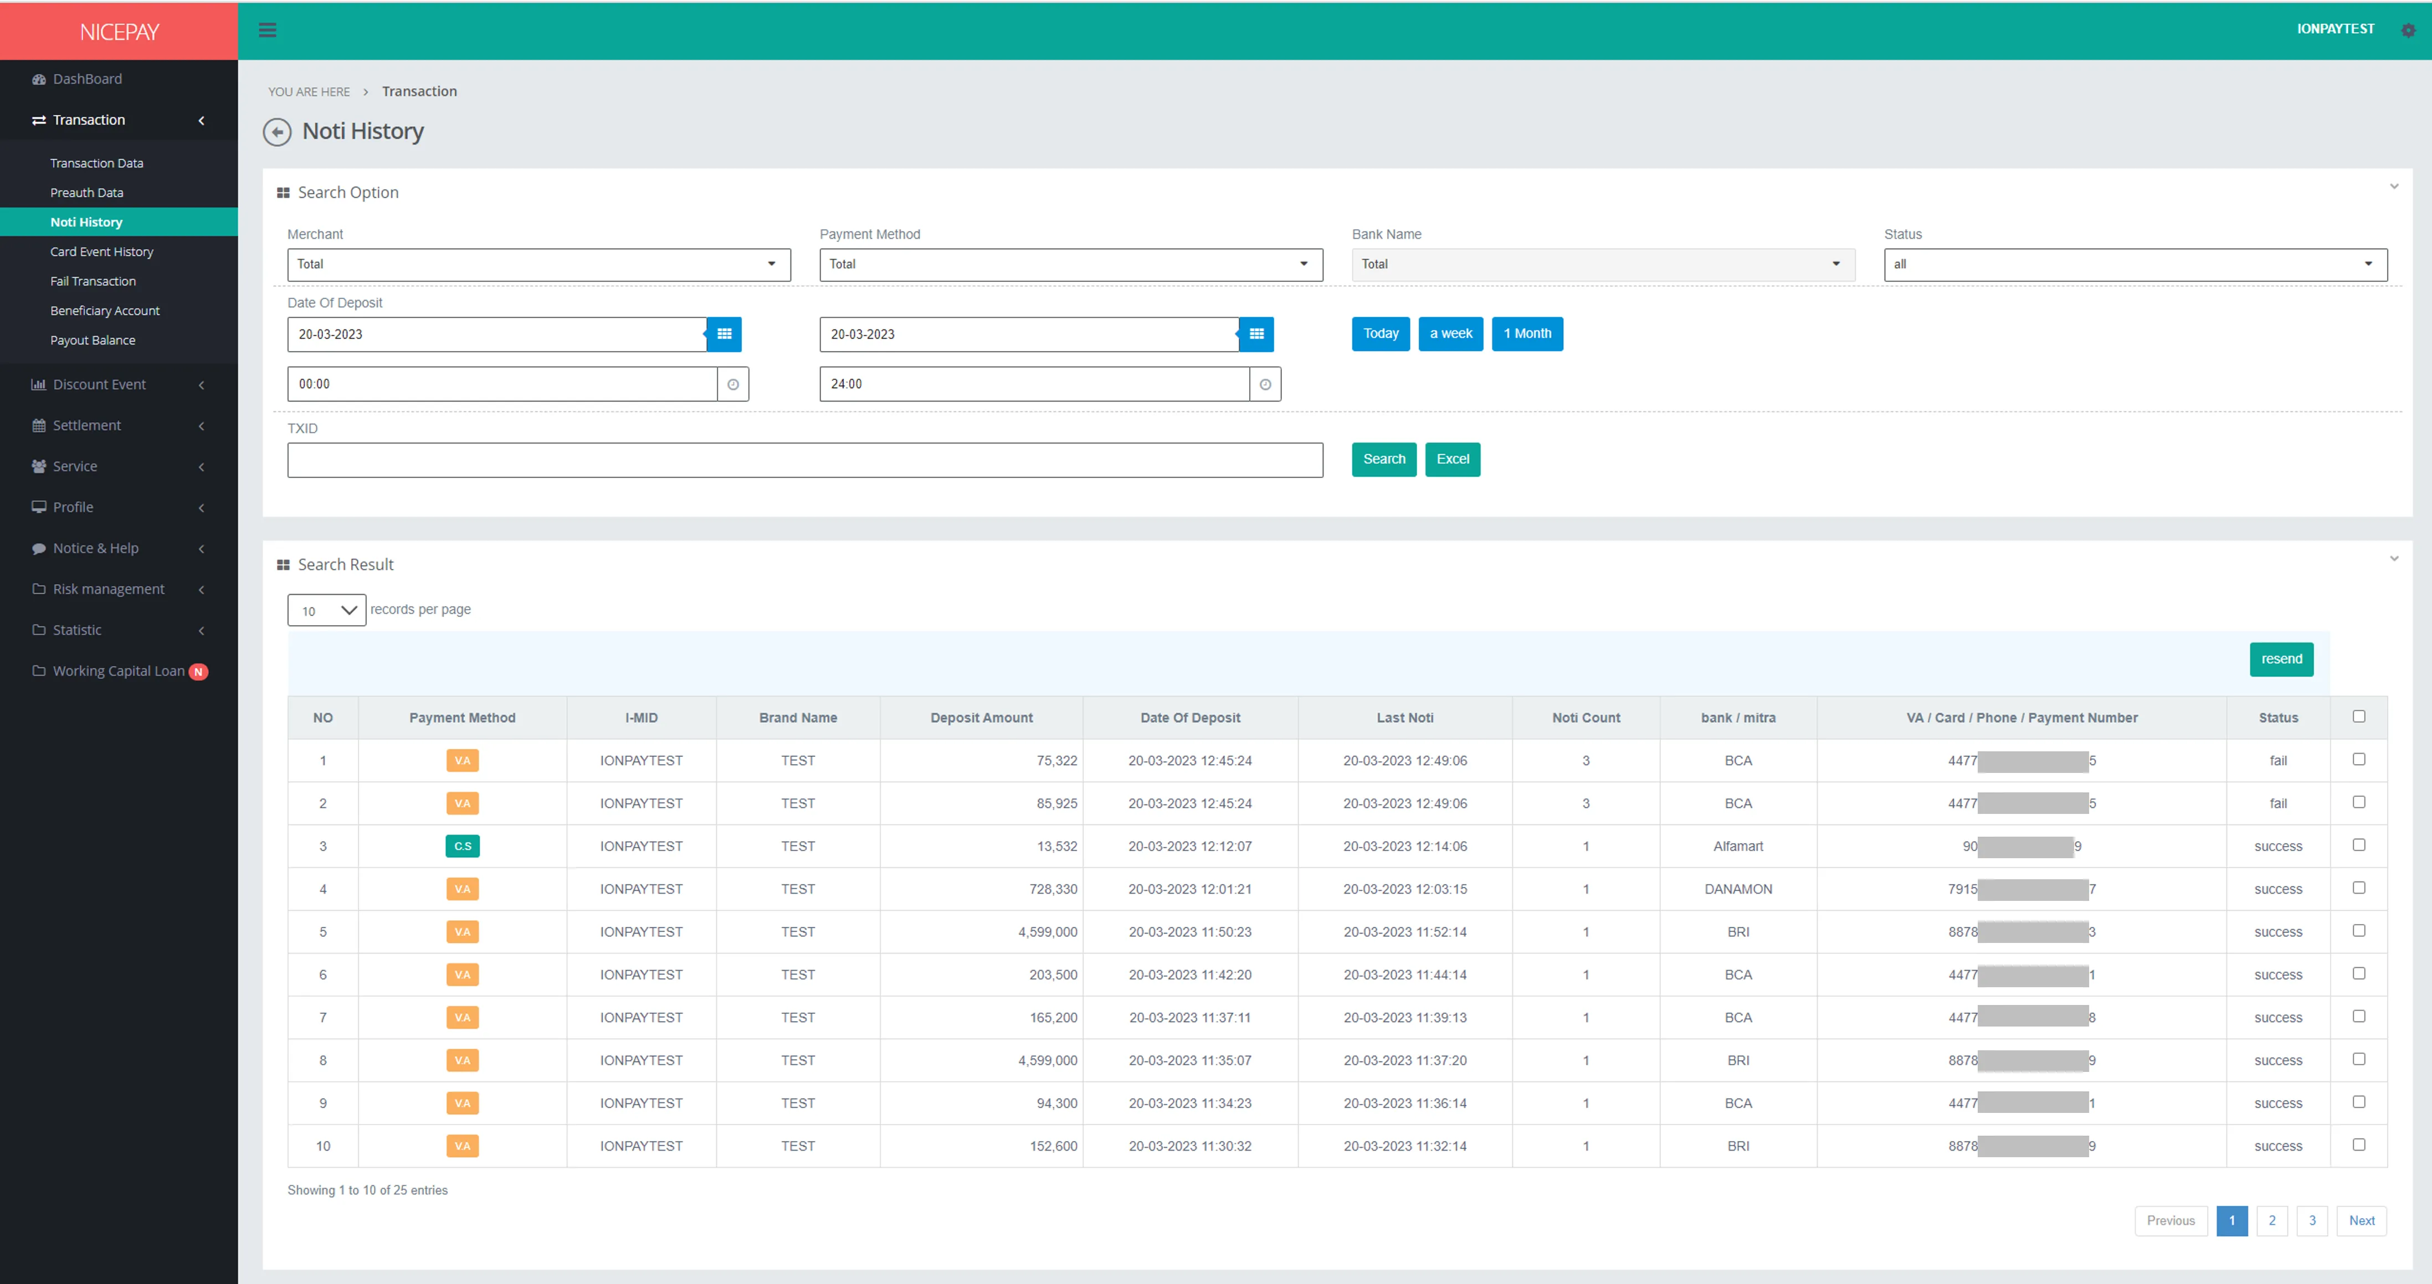
Task: Click the green Search button
Action: pyautogui.click(x=1384, y=460)
